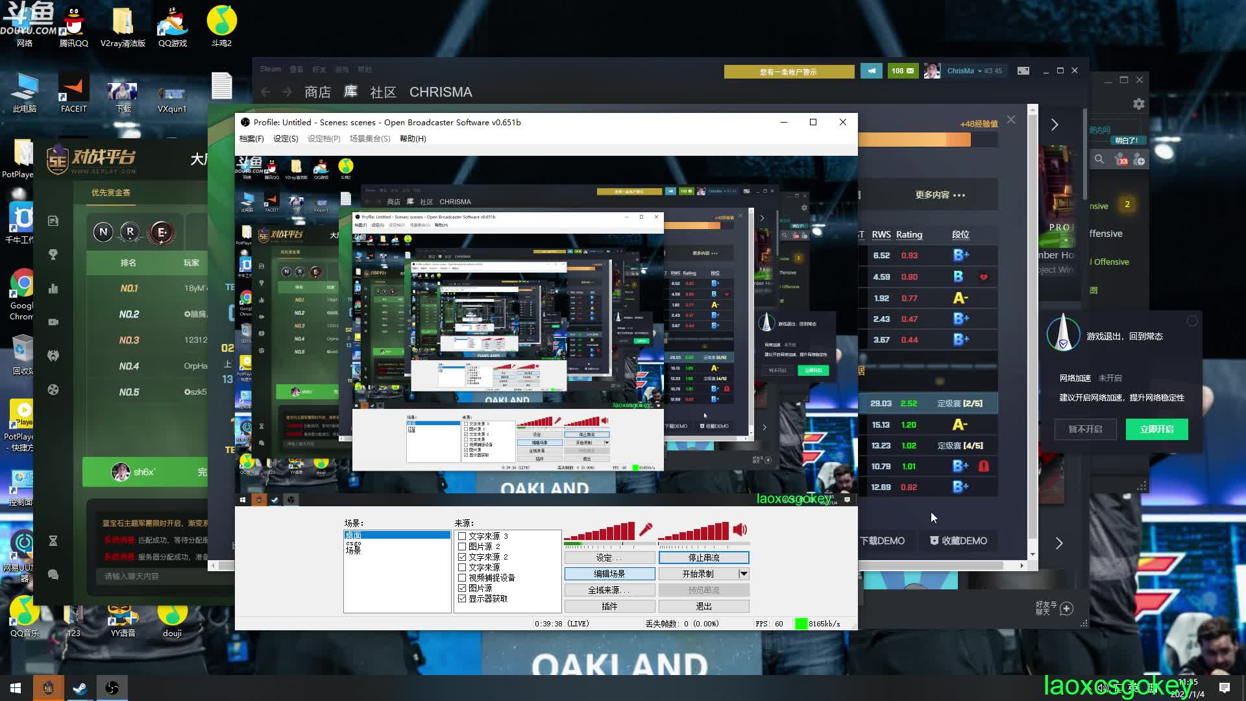Open 5E statistics bar chart icon

(x=53, y=288)
